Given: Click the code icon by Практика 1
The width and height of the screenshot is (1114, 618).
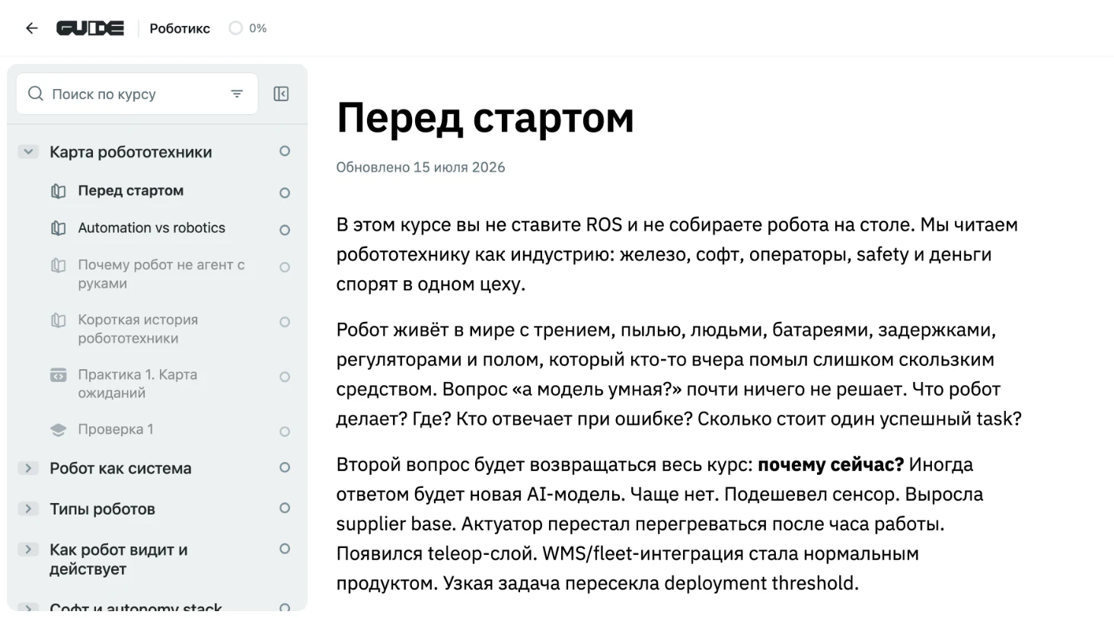Looking at the screenshot, I should click(58, 375).
